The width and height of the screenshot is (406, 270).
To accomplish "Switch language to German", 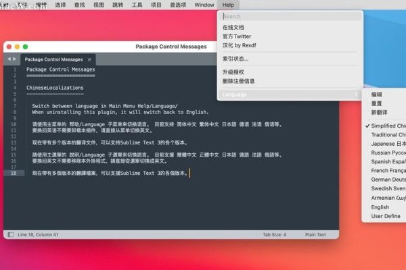I will [384, 180].
